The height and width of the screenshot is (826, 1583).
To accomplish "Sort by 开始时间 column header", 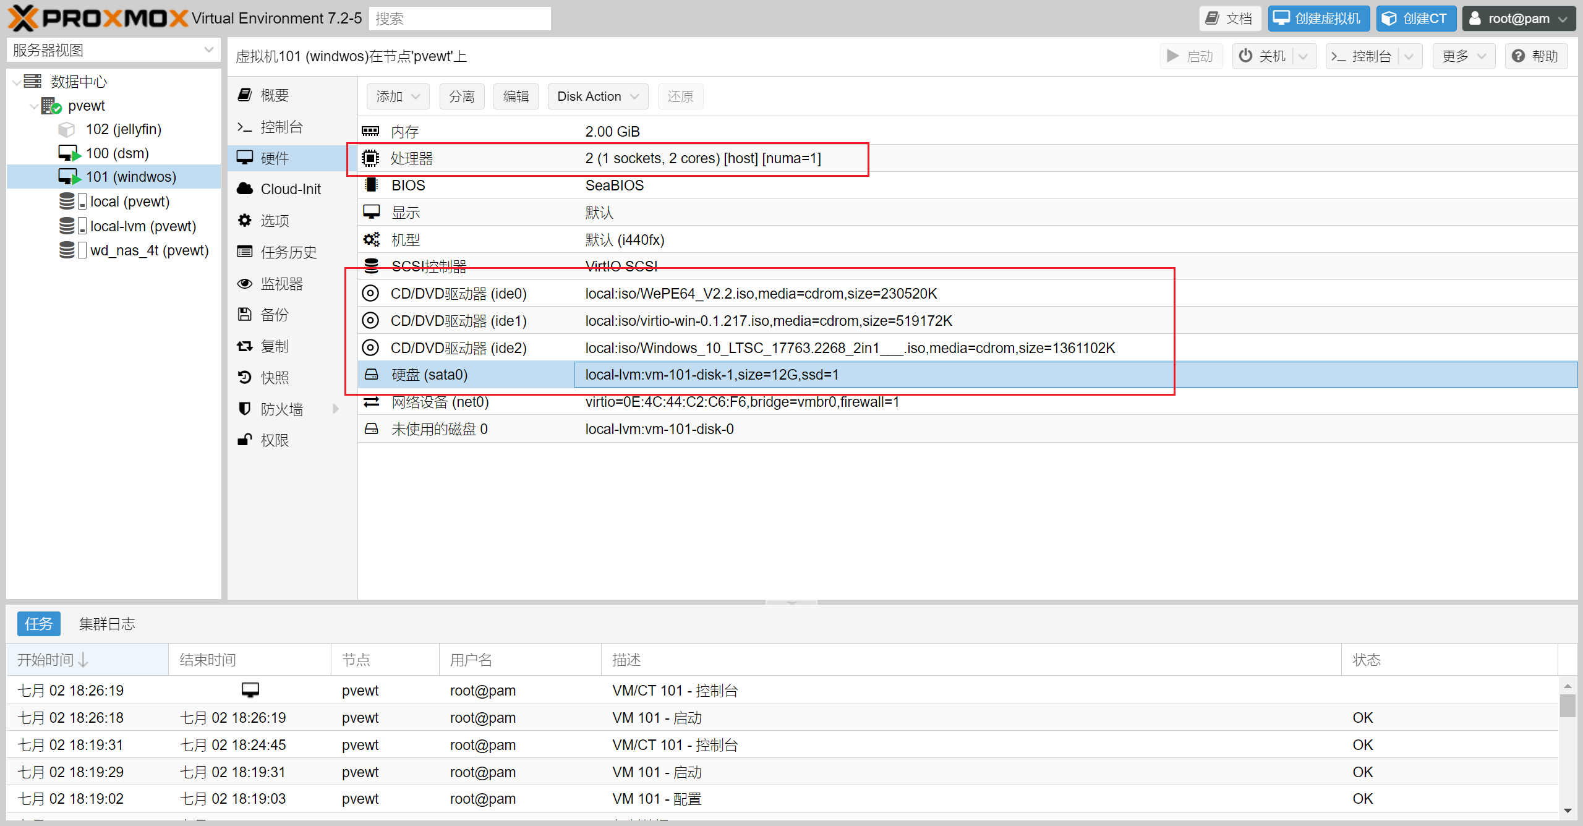I will point(87,660).
